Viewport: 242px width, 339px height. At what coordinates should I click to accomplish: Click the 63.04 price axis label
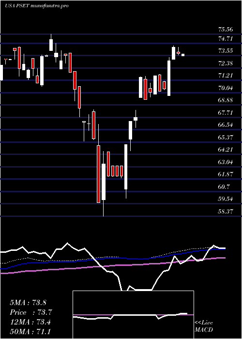226,162
